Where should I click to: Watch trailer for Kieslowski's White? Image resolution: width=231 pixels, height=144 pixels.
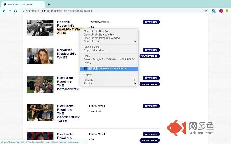pos(149,56)
